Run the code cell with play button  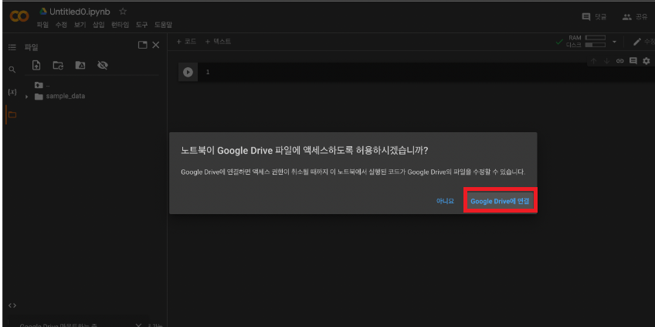click(x=188, y=73)
